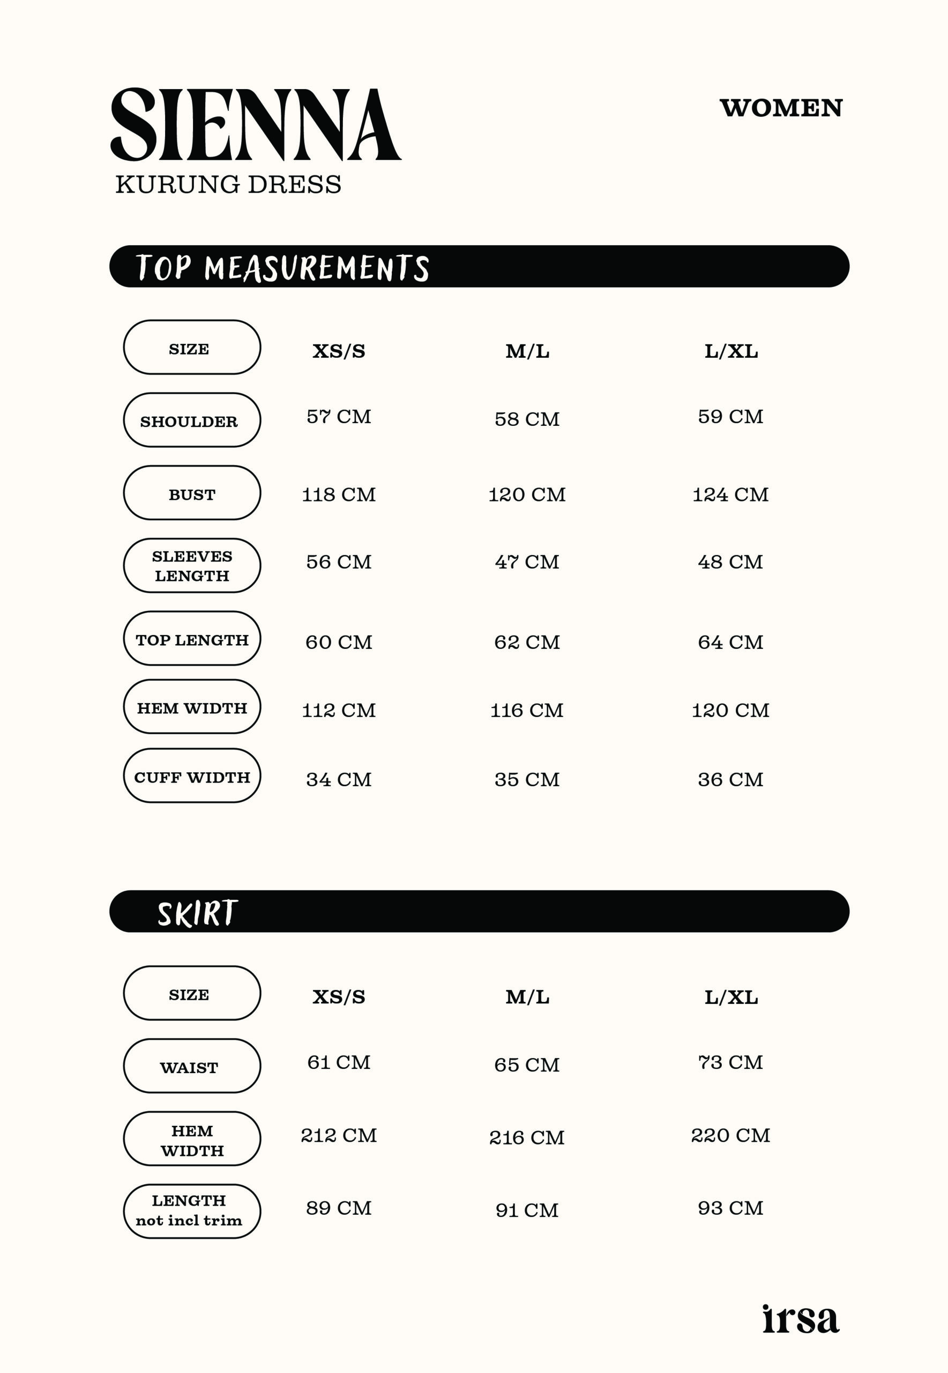
Task: Select the WOMEN label at top right
Action: point(780,108)
